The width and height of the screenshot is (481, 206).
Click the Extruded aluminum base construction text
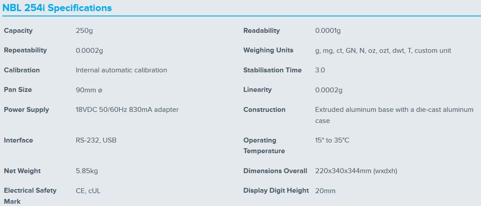tap(394, 110)
